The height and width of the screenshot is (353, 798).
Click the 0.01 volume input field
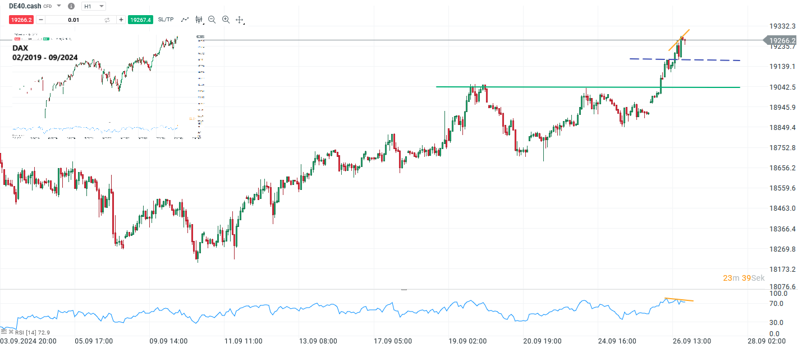[x=76, y=20]
